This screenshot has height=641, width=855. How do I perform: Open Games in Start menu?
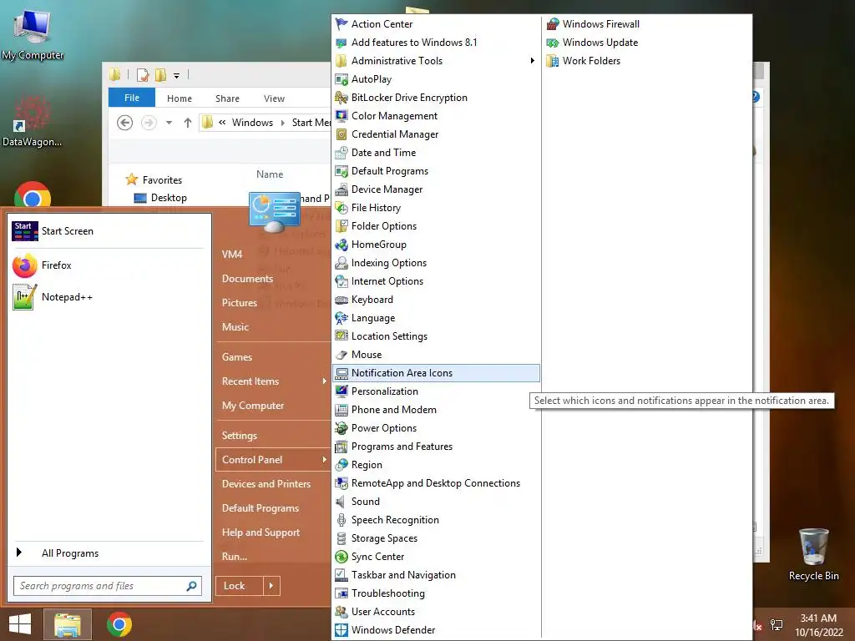(237, 357)
